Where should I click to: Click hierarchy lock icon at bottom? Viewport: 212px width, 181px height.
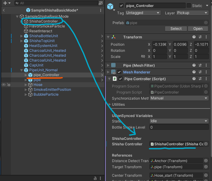(95, 178)
